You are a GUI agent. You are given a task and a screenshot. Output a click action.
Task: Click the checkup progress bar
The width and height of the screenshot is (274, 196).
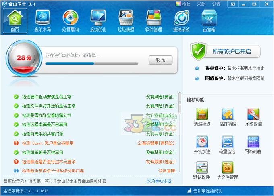point(92,63)
